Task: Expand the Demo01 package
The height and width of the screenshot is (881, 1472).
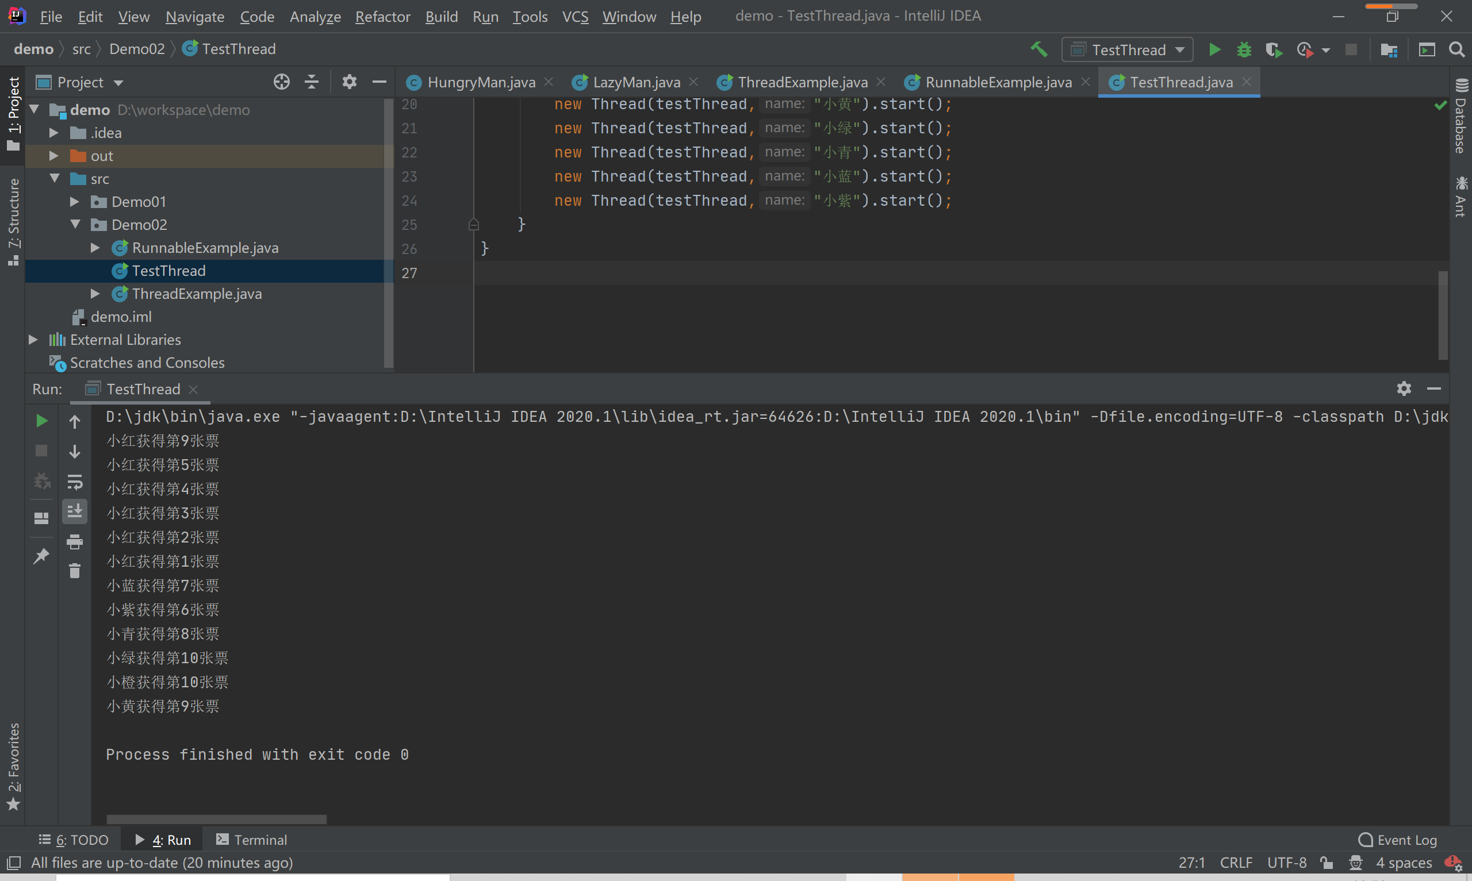Action: coord(74,201)
